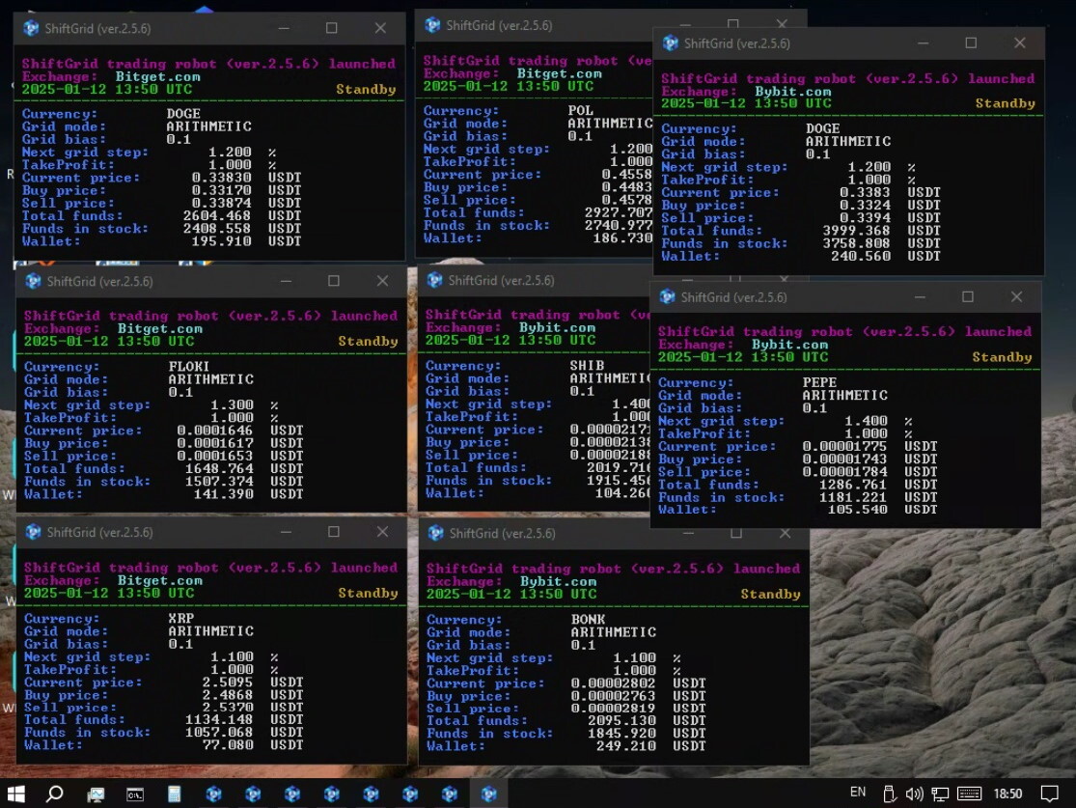
Task: Click Standby status in the BONK window
Action: [x=771, y=595]
